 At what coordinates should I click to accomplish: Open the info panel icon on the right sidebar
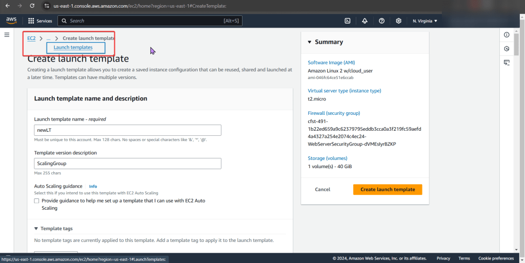[507, 35]
